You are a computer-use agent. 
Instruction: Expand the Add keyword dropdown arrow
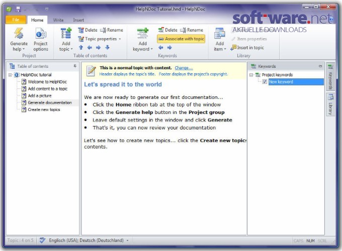tap(151, 49)
